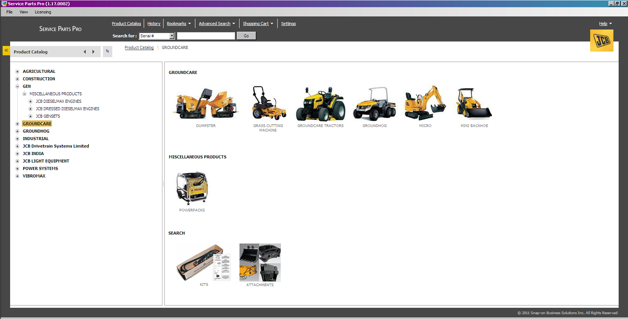Collapse the sidebar with the yellow double-arrow icon
This screenshot has width=628, height=319.
click(6, 51)
